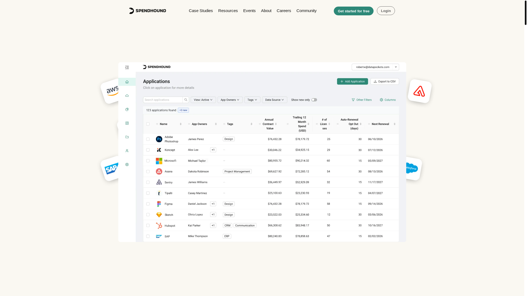Check the Microsoft row checkbox

(148, 161)
